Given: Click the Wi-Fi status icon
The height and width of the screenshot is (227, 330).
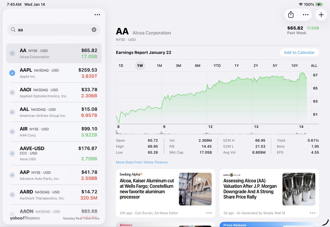Looking at the screenshot, I should coord(301,4).
